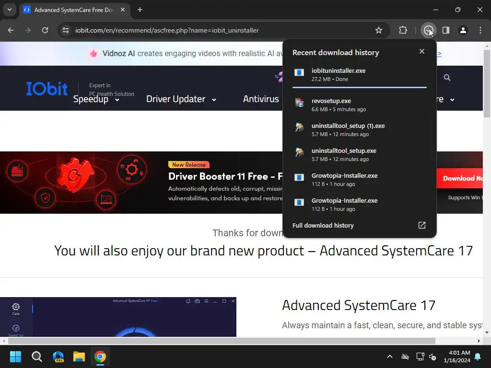Click the iobituninstaller.exe file icon
This screenshot has height=368, width=491.
299,73
